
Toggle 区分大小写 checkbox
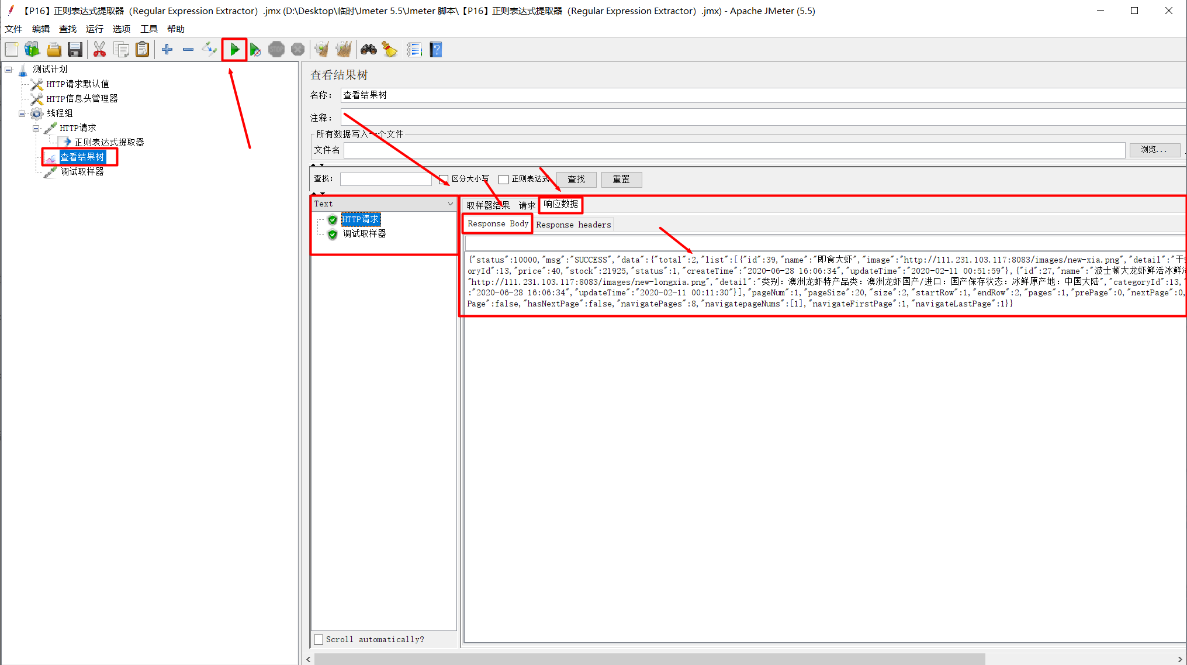tap(444, 180)
